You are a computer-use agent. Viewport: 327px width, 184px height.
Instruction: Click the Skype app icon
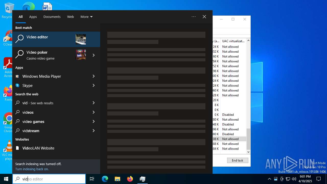[x=17, y=85]
